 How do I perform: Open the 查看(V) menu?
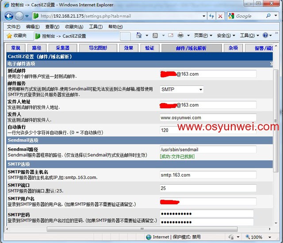coord(52,27)
